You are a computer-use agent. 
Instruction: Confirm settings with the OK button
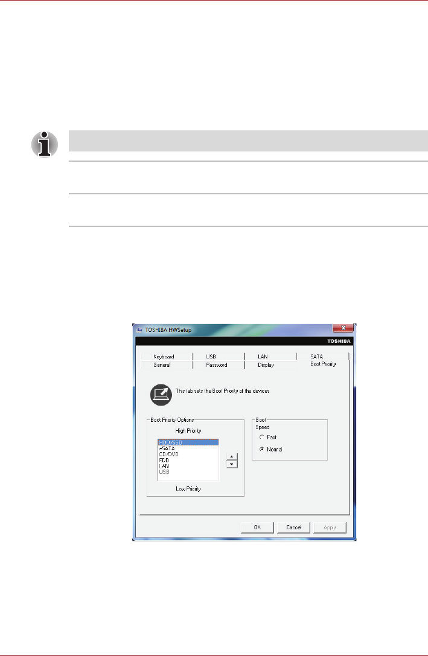(x=257, y=527)
